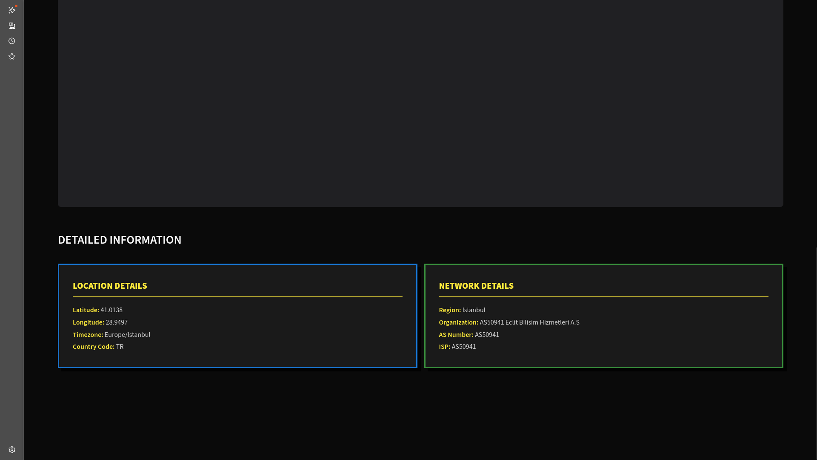The width and height of the screenshot is (817, 460).
Task: Click the Location Details card title
Action: point(110,286)
